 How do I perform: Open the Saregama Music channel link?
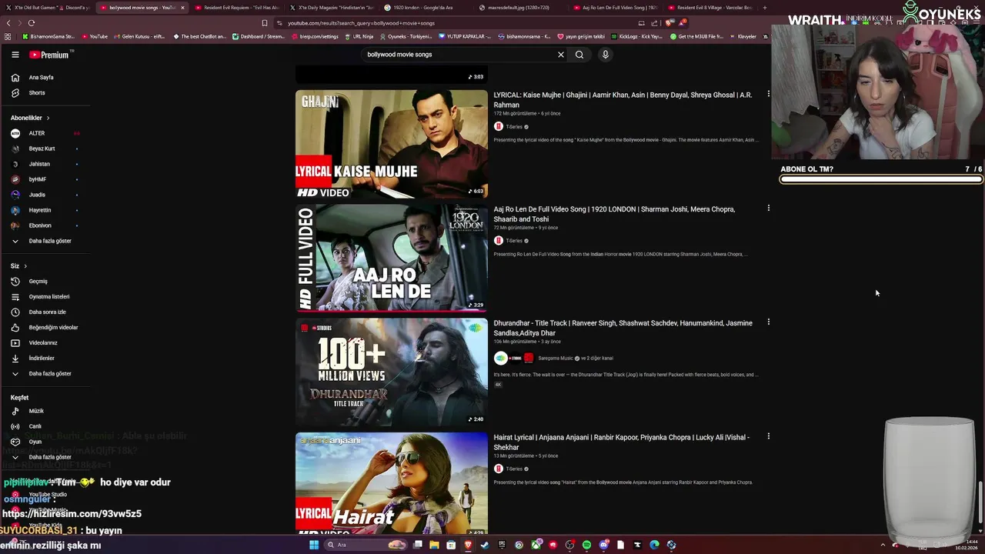click(x=555, y=359)
